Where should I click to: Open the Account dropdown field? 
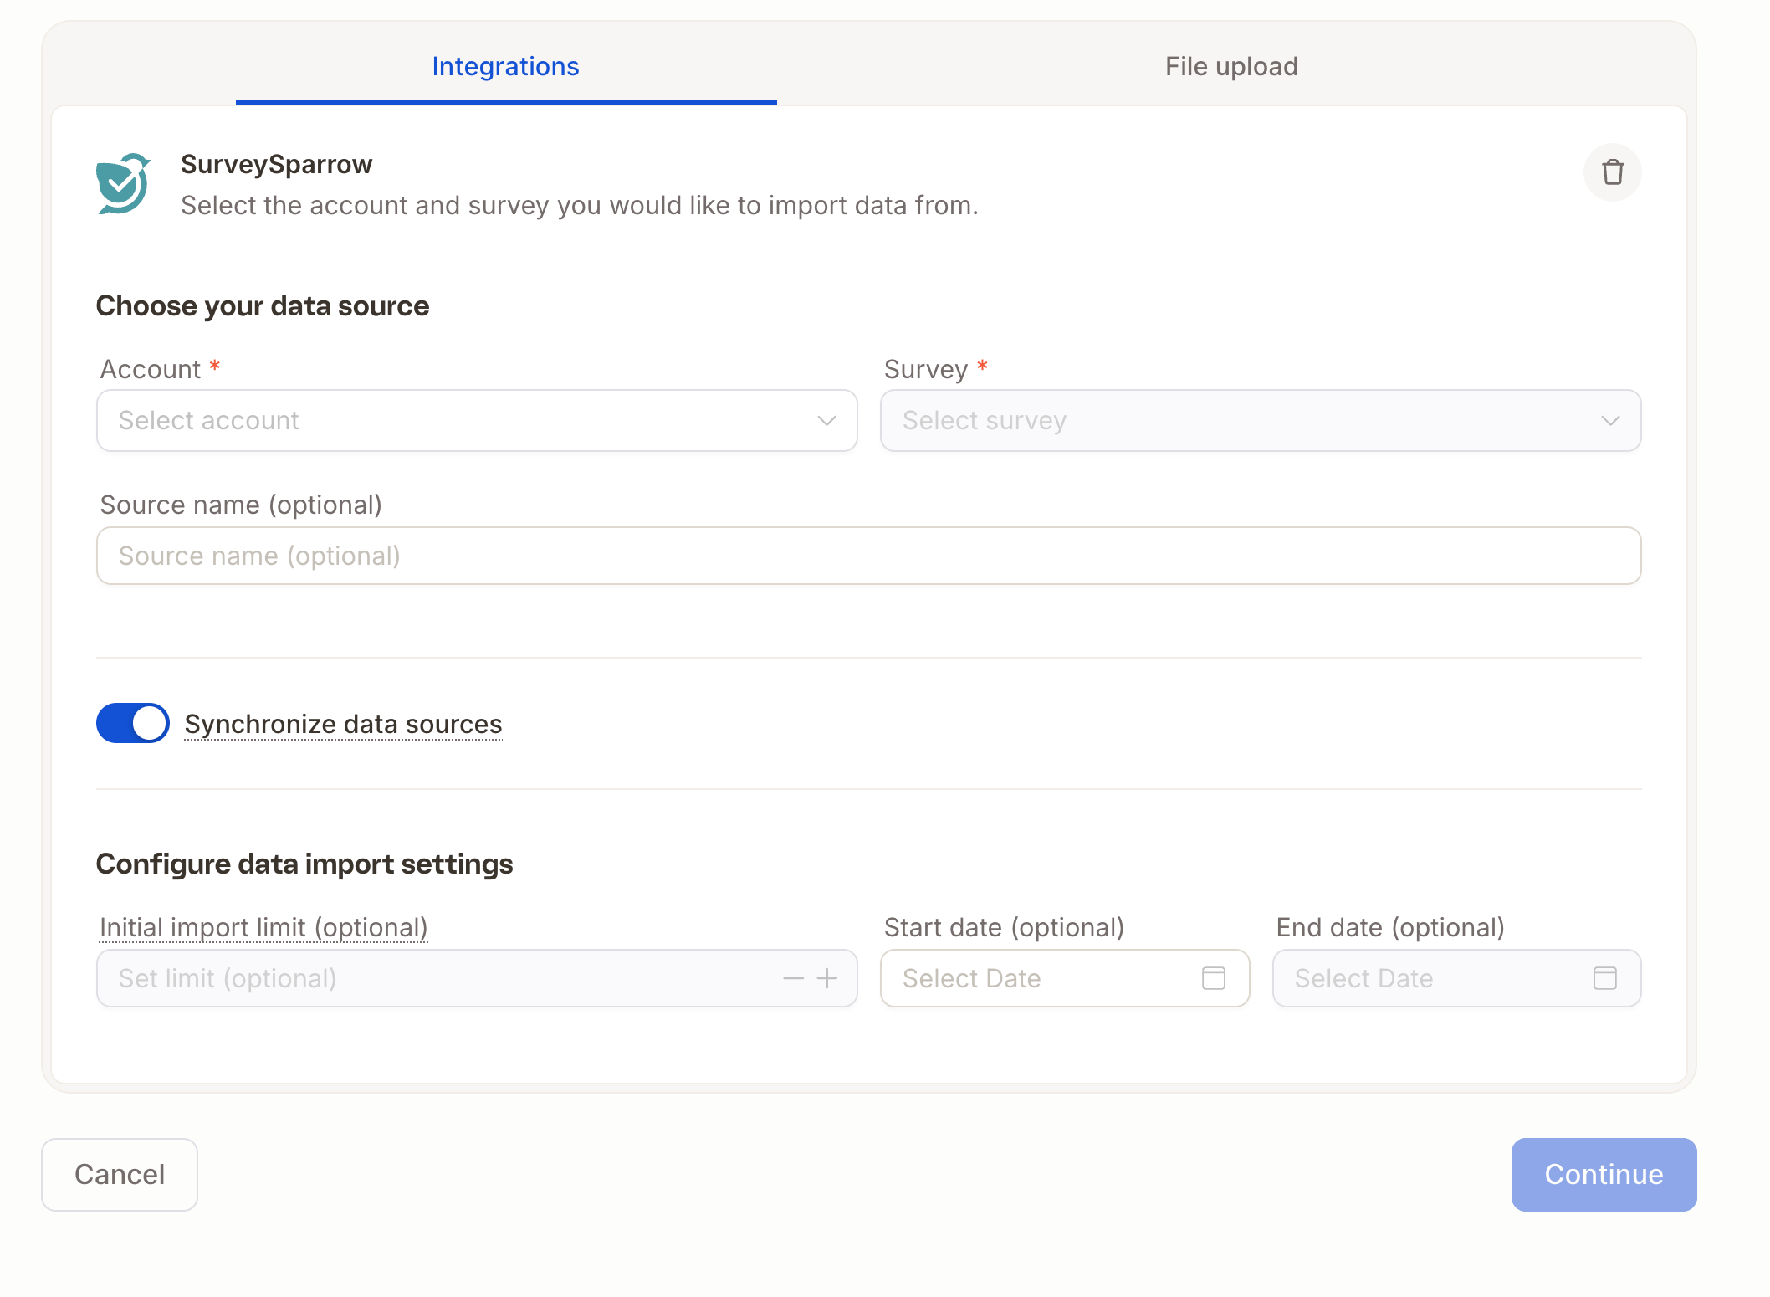tap(477, 420)
